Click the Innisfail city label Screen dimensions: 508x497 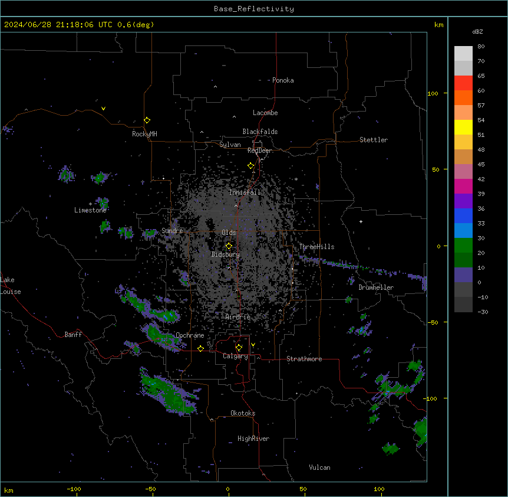point(245,192)
